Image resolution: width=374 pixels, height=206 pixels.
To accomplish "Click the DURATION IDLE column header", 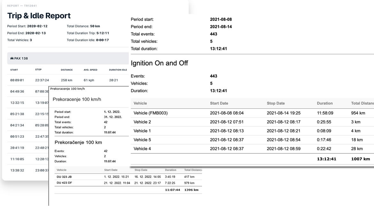I will (x=118, y=70).
